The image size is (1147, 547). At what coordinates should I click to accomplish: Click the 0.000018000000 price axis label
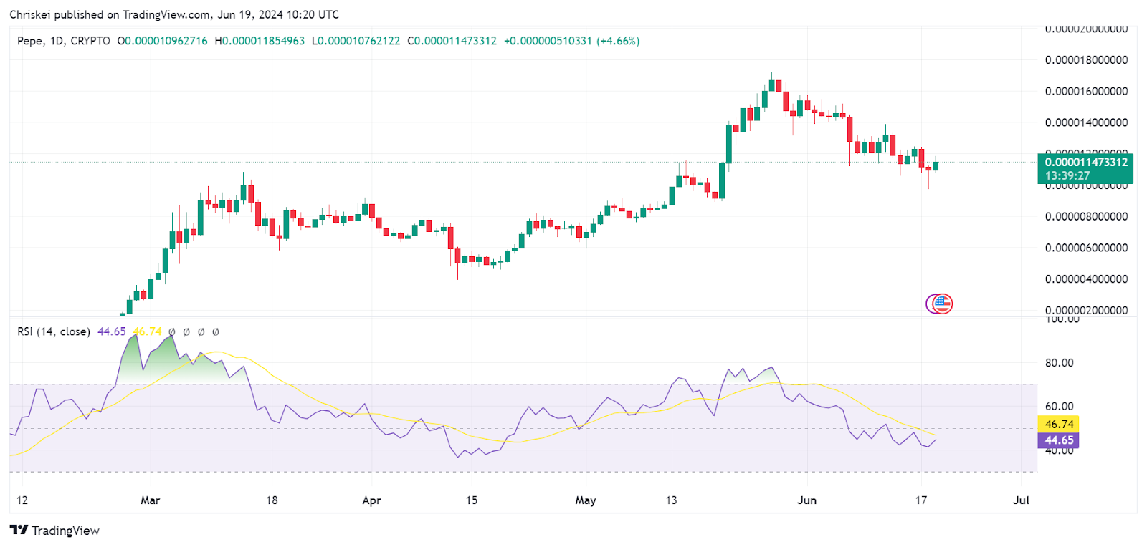coord(1086,60)
